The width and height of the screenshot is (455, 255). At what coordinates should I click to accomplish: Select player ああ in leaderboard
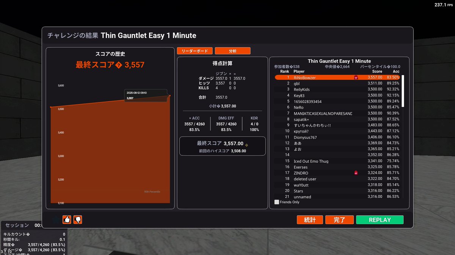point(337,143)
